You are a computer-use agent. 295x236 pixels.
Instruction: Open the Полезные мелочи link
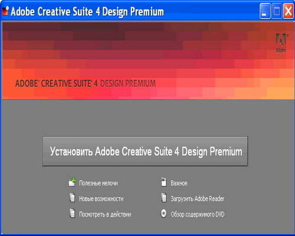pyautogui.click(x=99, y=183)
